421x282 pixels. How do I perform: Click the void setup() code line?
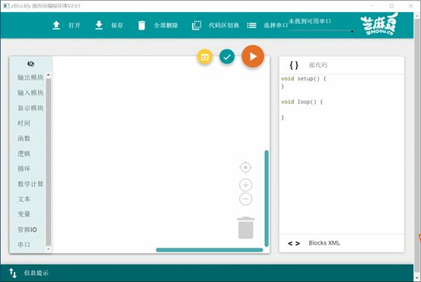click(x=304, y=79)
